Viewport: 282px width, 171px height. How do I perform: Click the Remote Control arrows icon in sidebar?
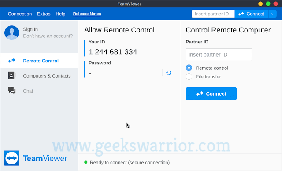tap(12, 61)
